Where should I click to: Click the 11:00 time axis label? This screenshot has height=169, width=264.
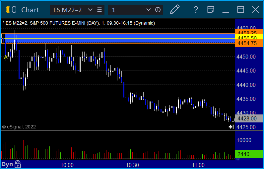pyautogui.click(x=198, y=165)
